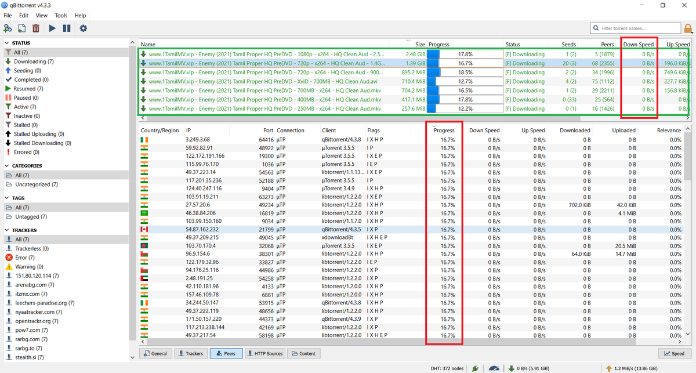Click the connection status plug icon in status bar
The image size is (696, 373).
pos(475,368)
